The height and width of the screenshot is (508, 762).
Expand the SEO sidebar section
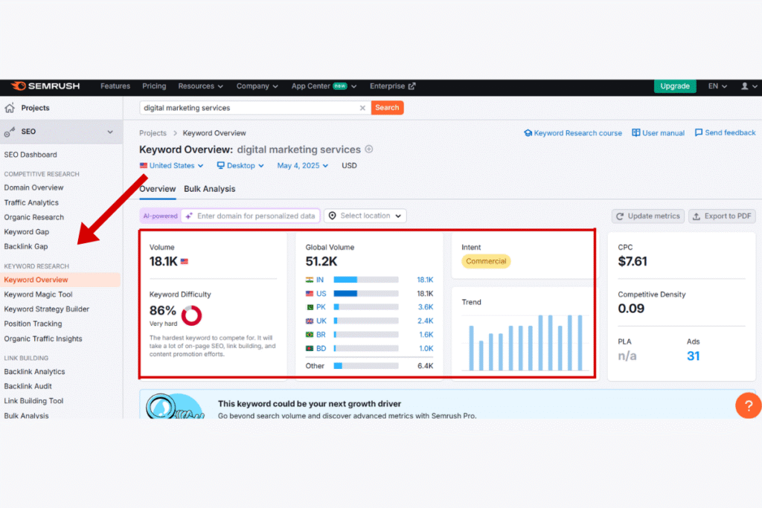[x=110, y=132]
